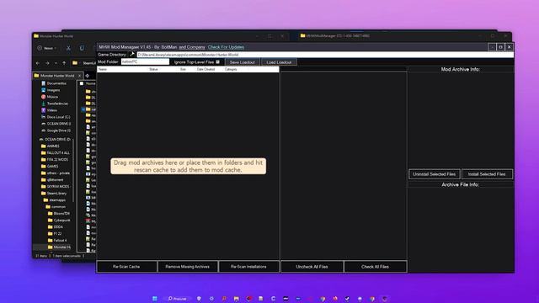The image size is (539, 303).
Task: Toggle the Ignore Top-Level Files checkbox
Action: pyautogui.click(x=217, y=61)
